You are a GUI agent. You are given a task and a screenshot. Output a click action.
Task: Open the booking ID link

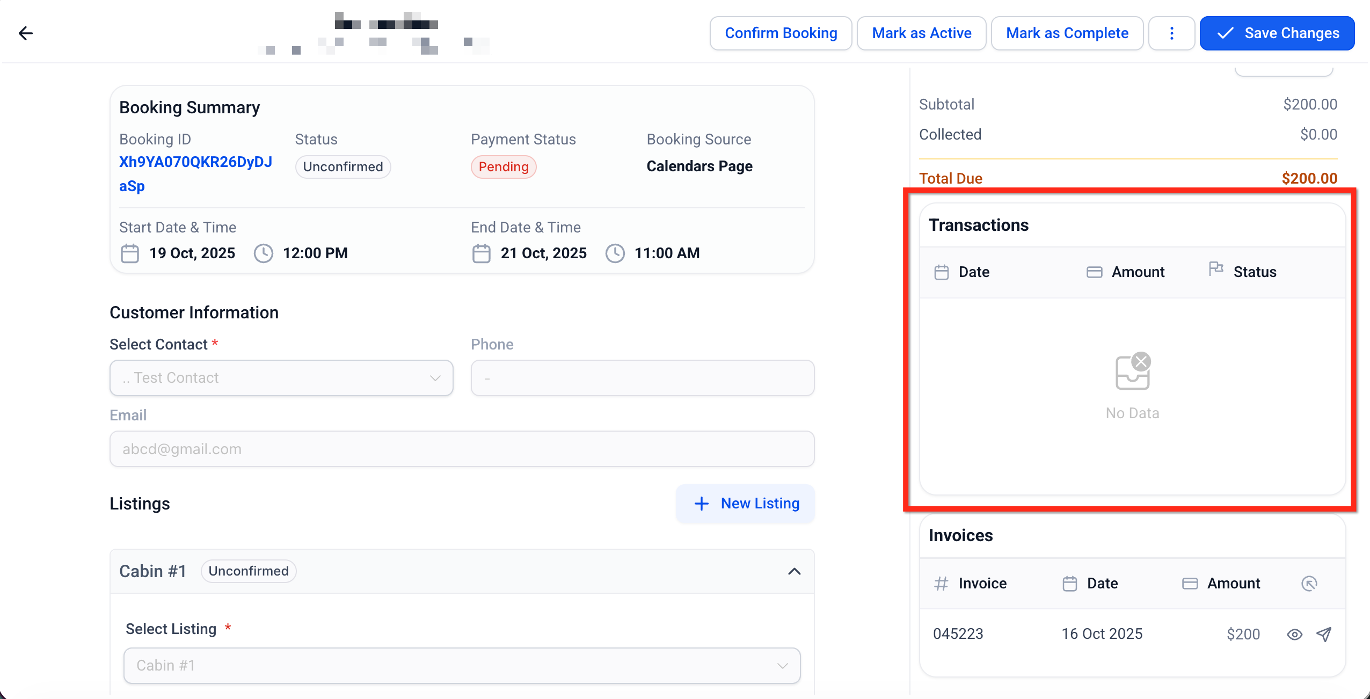[195, 162]
